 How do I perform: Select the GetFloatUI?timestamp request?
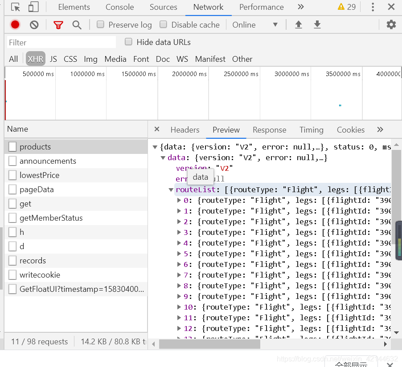click(76, 289)
